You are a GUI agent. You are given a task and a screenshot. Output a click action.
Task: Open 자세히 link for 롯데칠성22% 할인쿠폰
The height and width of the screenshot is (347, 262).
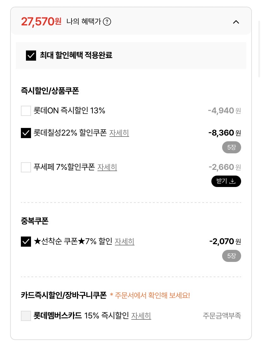(119, 133)
